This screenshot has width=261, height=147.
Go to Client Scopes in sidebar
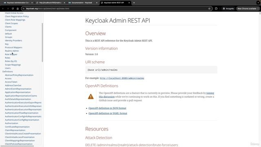11,23
